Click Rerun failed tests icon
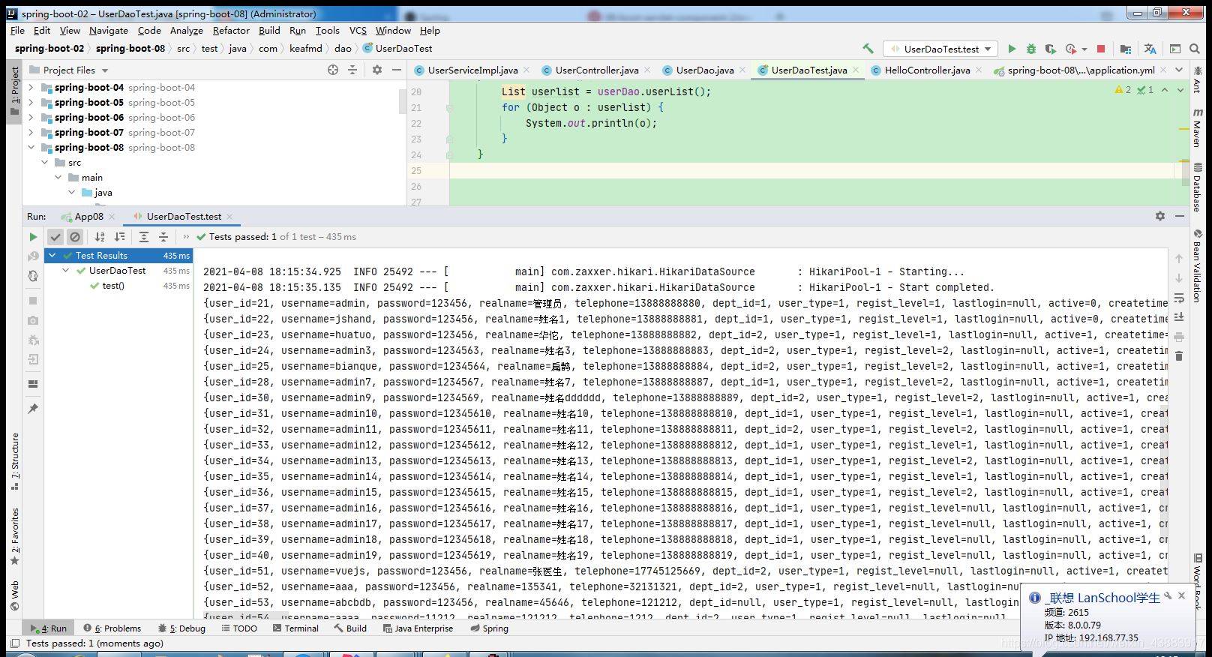The width and height of the screenshot is (1212, 657). tap(33, 256)
